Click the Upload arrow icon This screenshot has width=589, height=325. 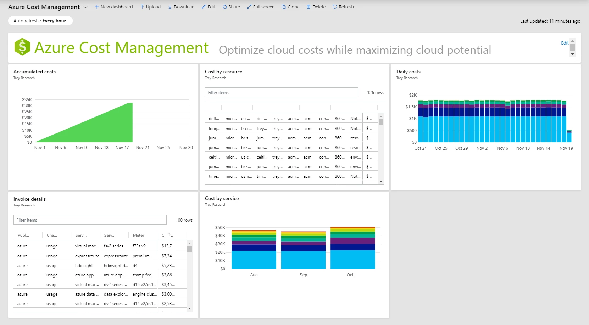click(142, 7)
